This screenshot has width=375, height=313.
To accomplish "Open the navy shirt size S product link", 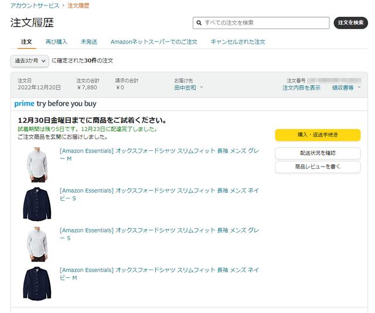I will (159, 194).
